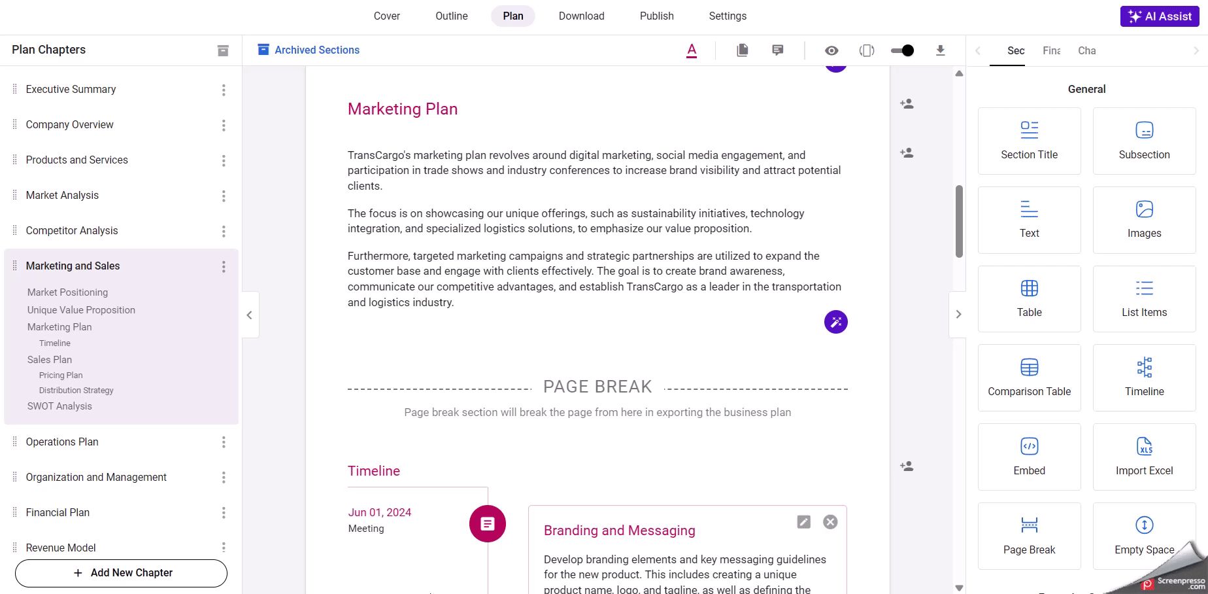Open Archived Sections link
1208x594 pixels.
coord(309,50)
